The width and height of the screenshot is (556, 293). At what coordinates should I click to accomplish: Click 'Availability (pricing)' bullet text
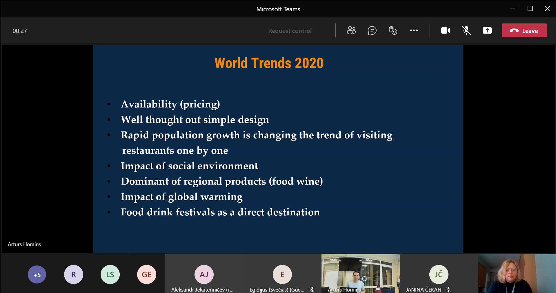pyautogui.click(x=170, y=105)
